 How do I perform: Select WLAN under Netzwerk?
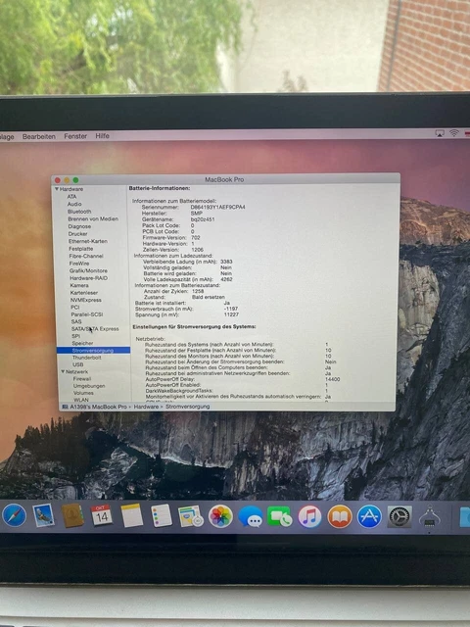click(x=80, y=400)
